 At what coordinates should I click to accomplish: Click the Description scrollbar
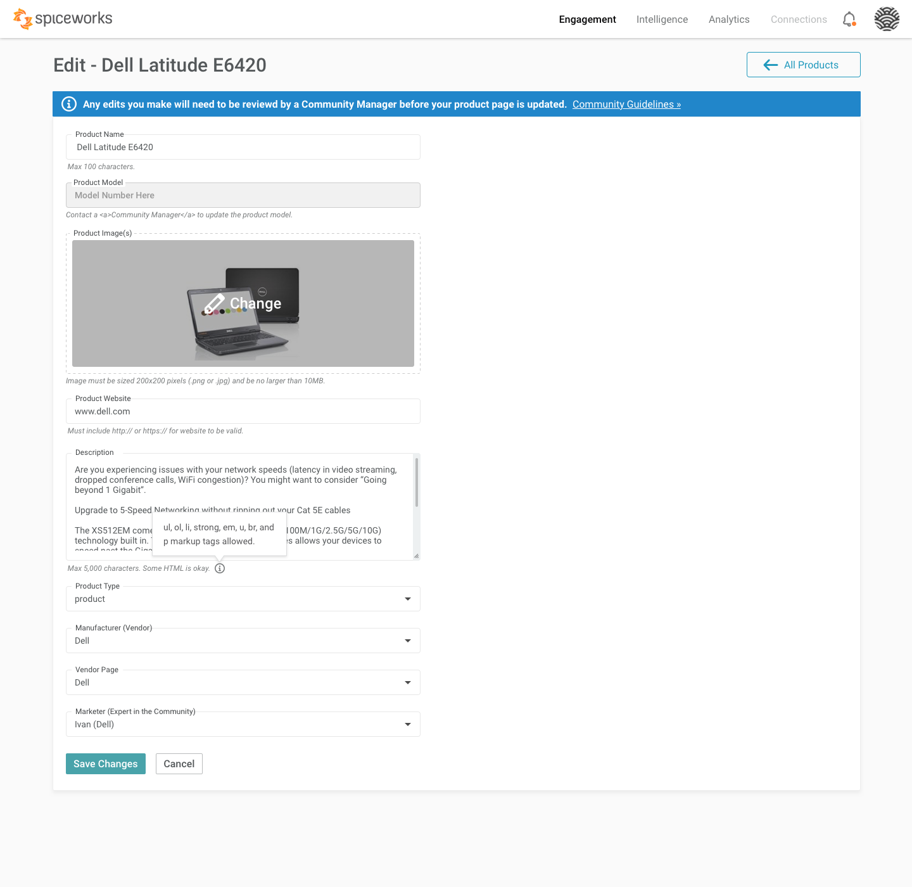tap(417, 483)
